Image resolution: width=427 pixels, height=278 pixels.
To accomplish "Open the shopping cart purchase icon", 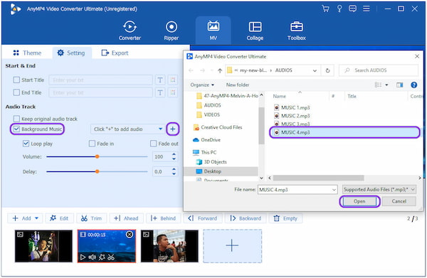I will [x=325, y=9].
